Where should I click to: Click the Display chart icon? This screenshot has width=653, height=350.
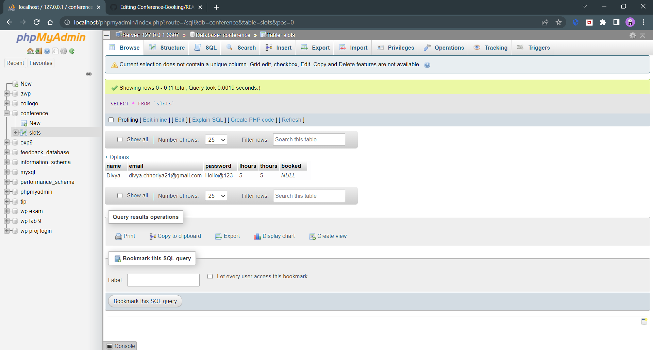(x=257, y=237)
